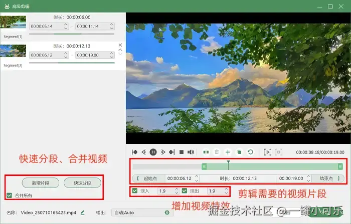Screen dimensions: 351x224
Task: Pause the video playback
Action: [153, 152]
